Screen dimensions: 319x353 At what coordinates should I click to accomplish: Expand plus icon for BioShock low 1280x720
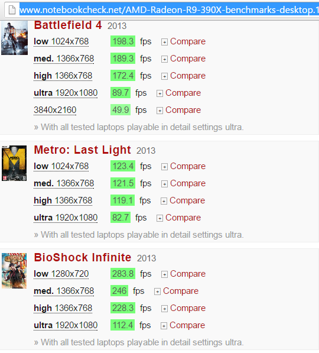tap(164, 274)
